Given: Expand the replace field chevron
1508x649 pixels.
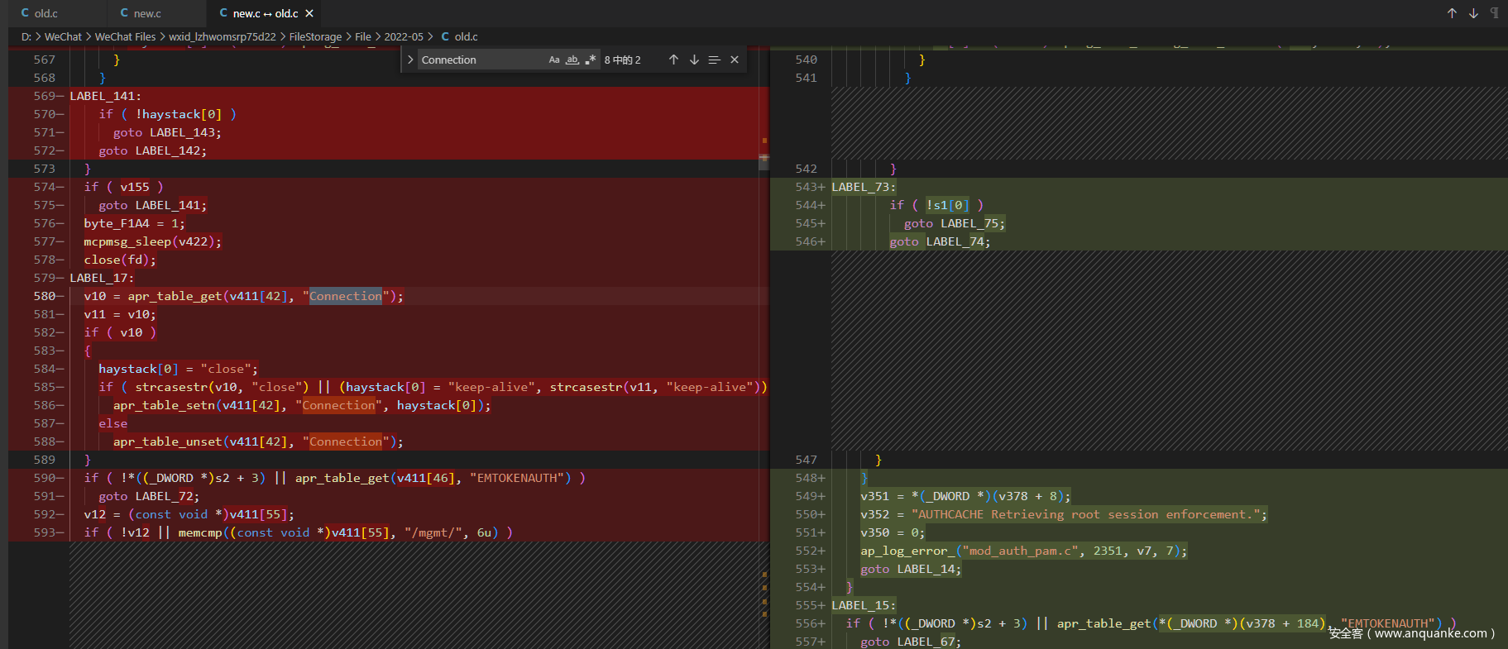Looking at the screenshot, I should pos(410,60).
